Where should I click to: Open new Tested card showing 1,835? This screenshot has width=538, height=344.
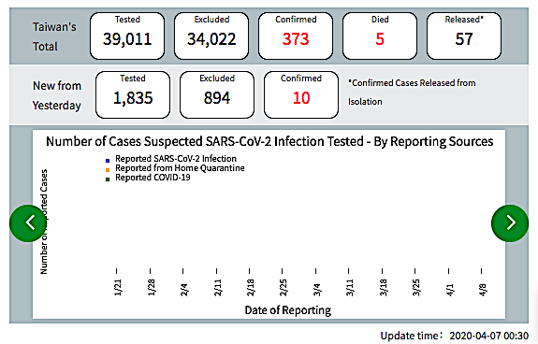[133, 95]
